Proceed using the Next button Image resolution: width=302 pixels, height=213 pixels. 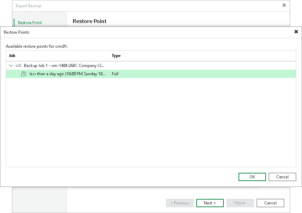tap(210, 203)
